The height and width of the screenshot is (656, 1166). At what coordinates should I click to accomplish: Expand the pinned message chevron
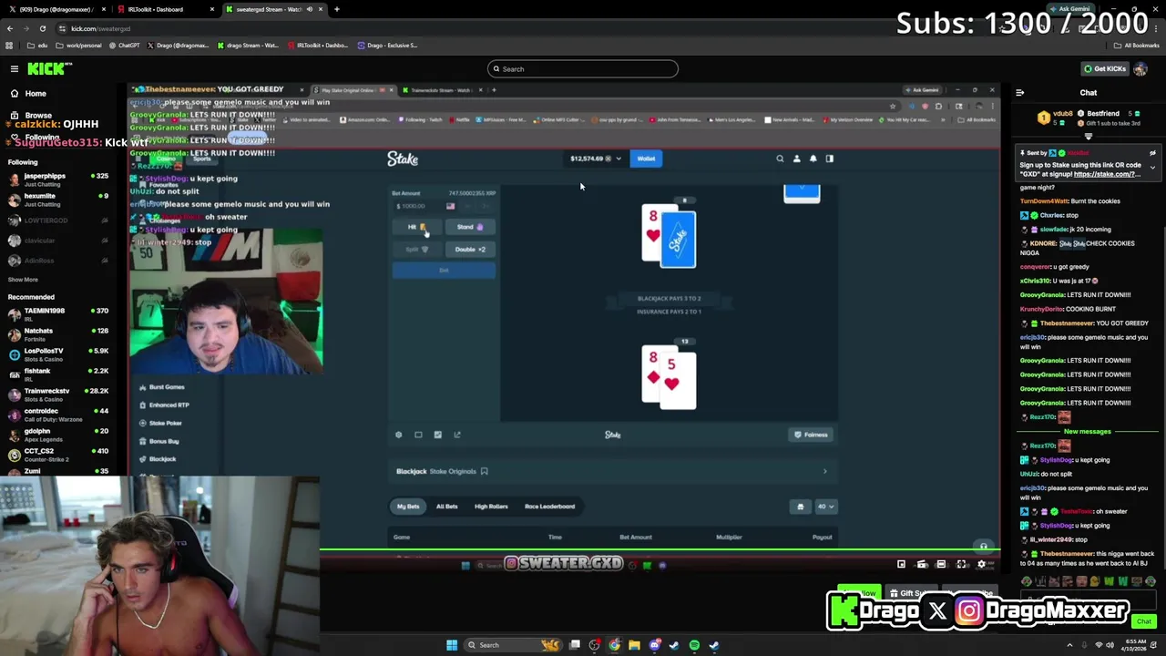coord(1152,167)
